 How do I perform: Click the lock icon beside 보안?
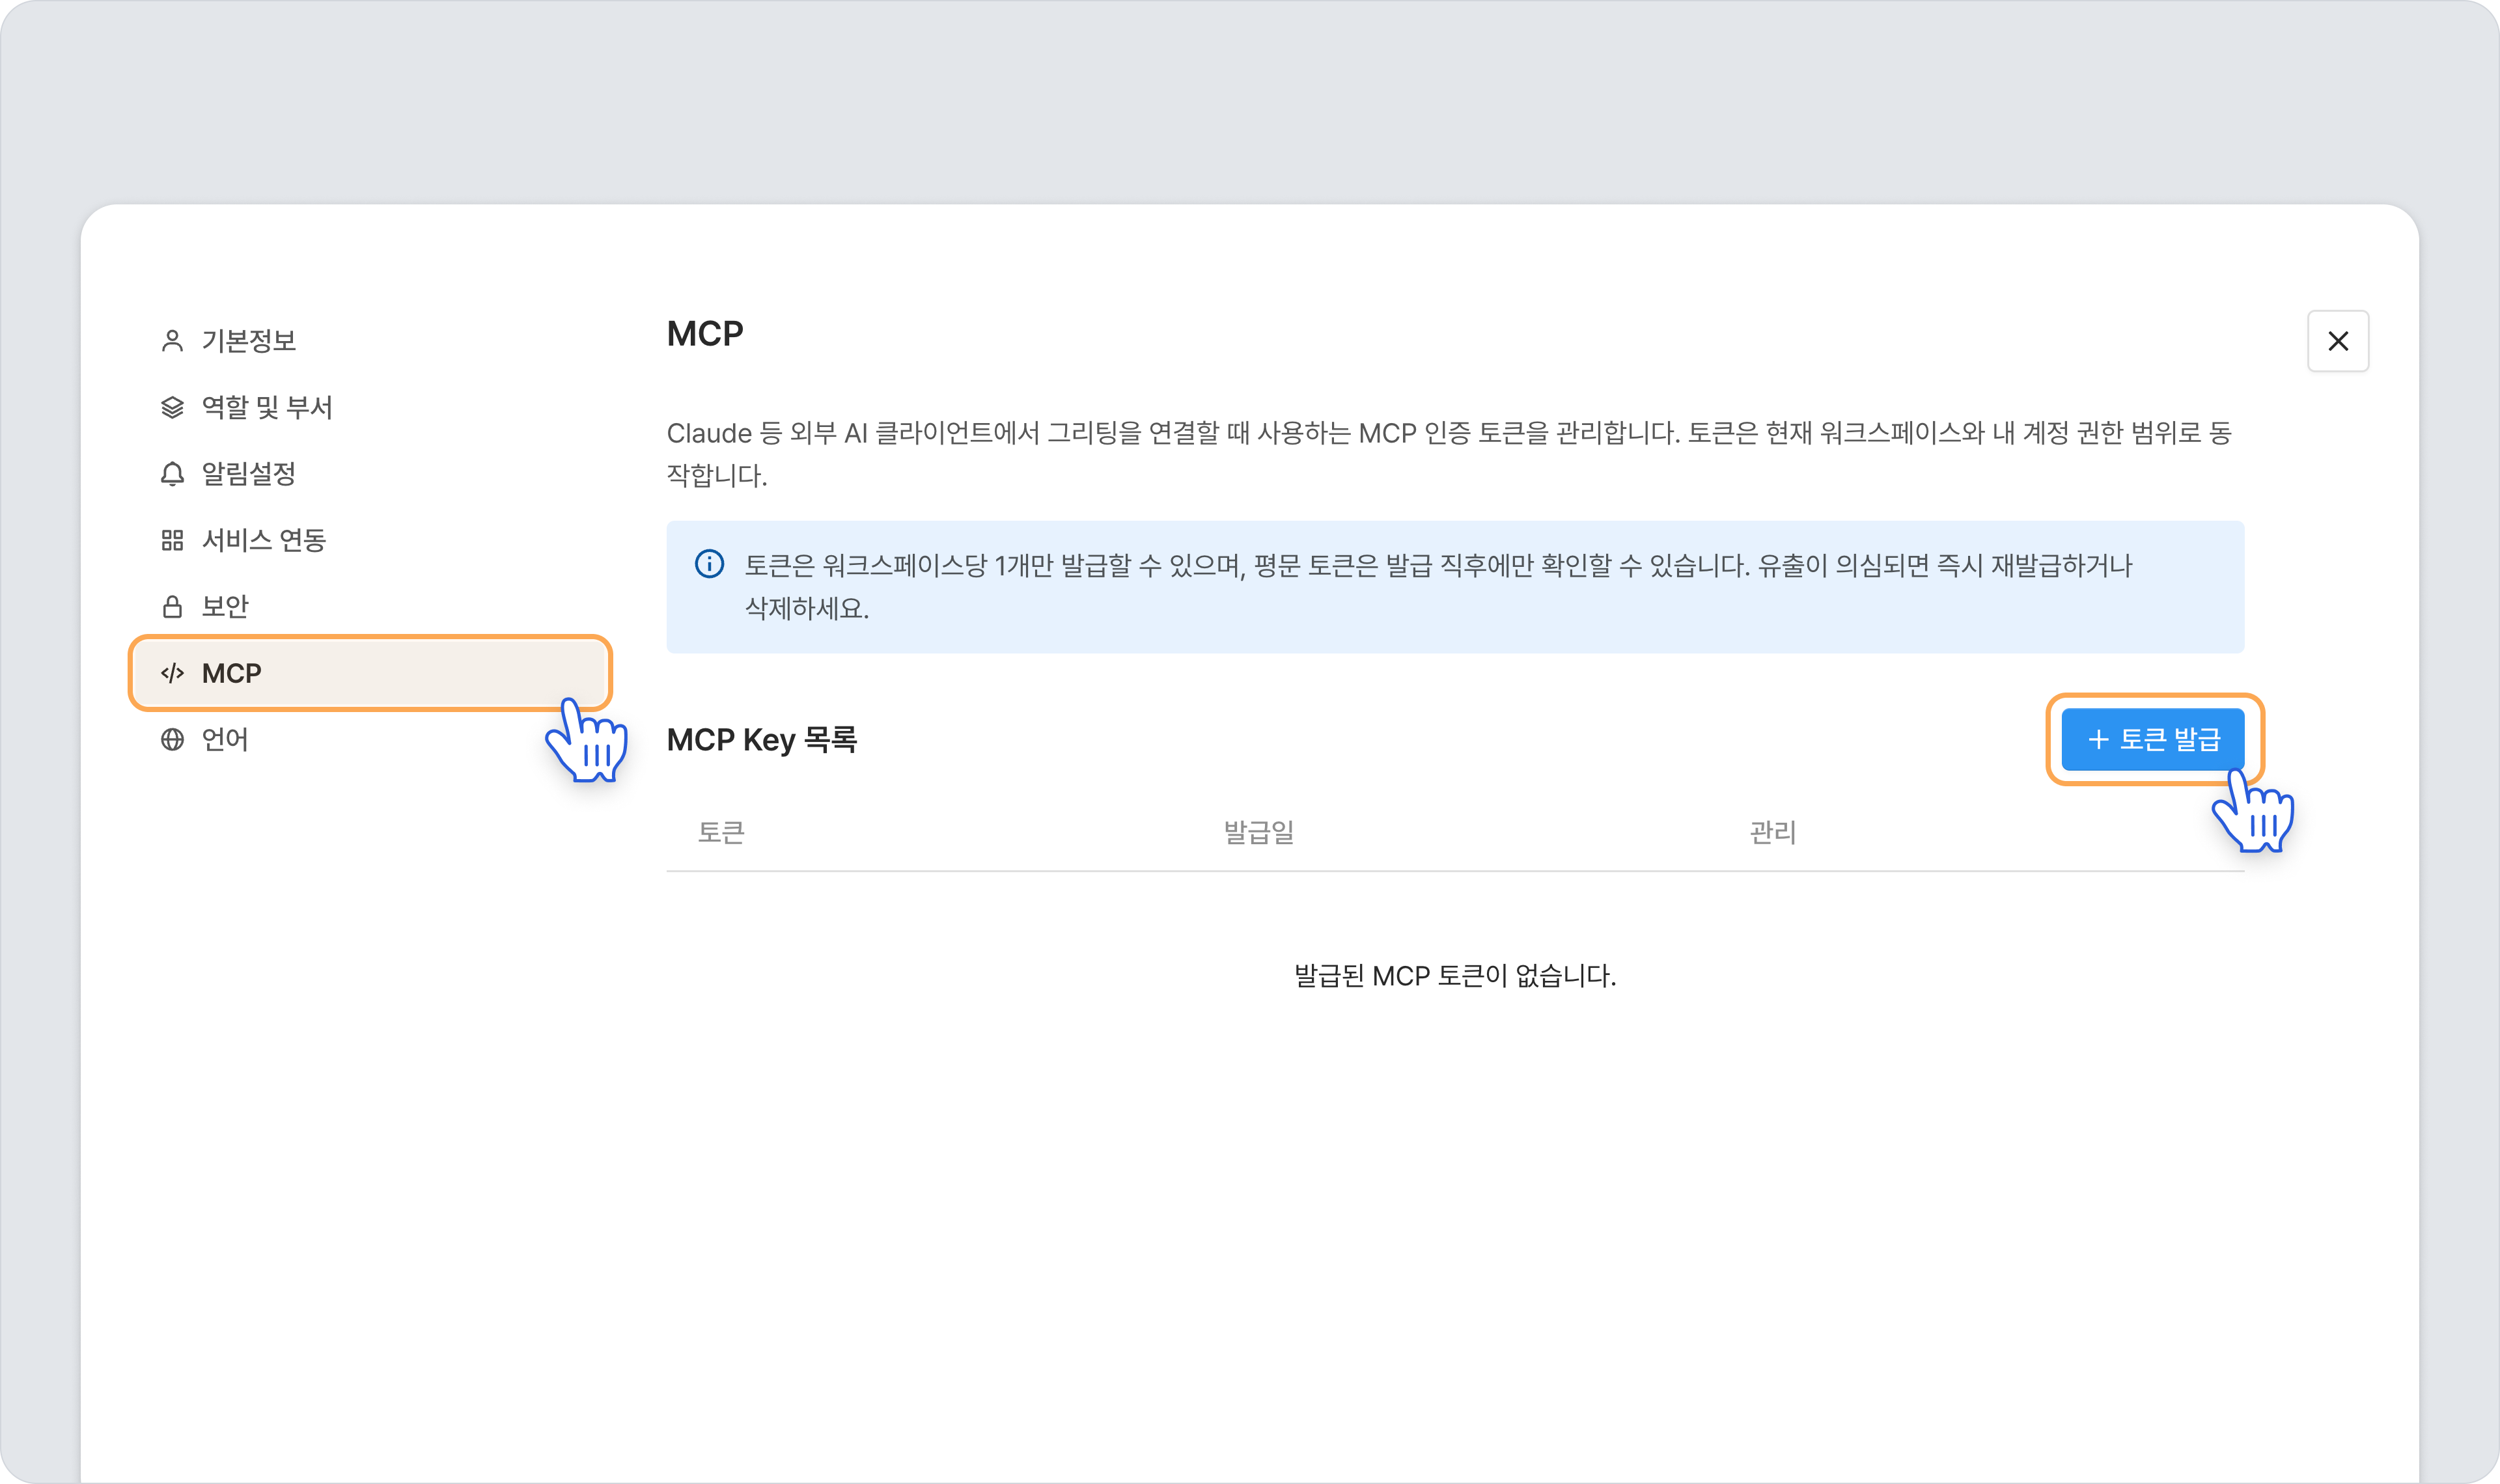172,607
